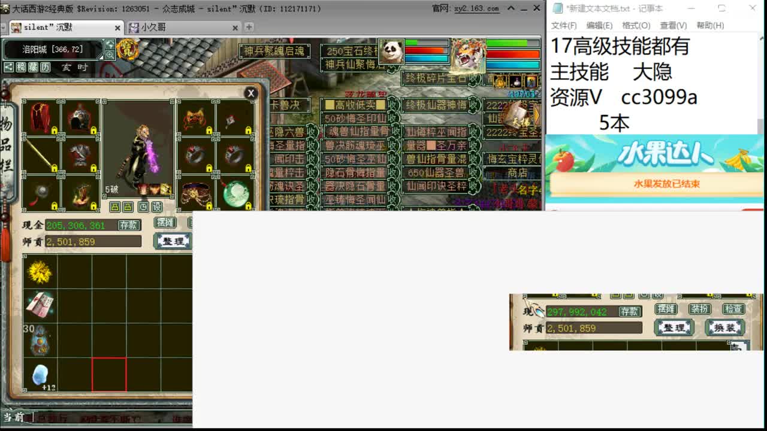This screenshot has height=431, width=767.
Task: Click the 整理 sort inventory button
Action: [173, 241]
